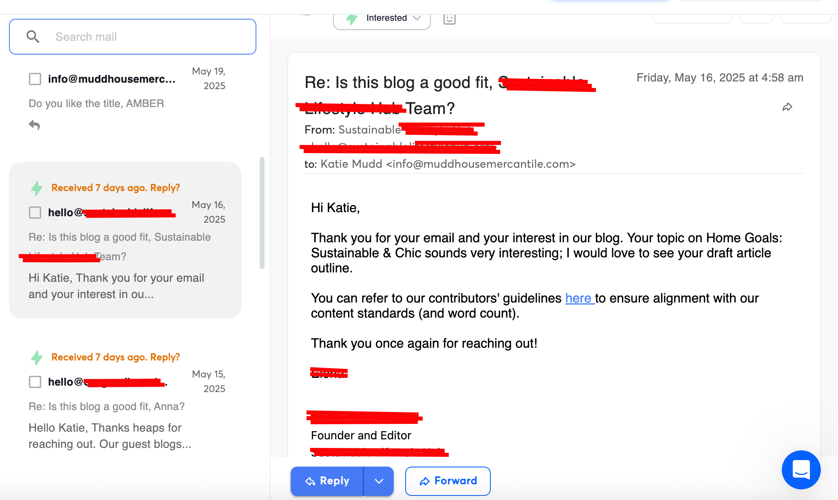Screen dimensions: 838x500
Task: Click lightning bolt icon on May 15 email
Action: click(x=37, y=357)
